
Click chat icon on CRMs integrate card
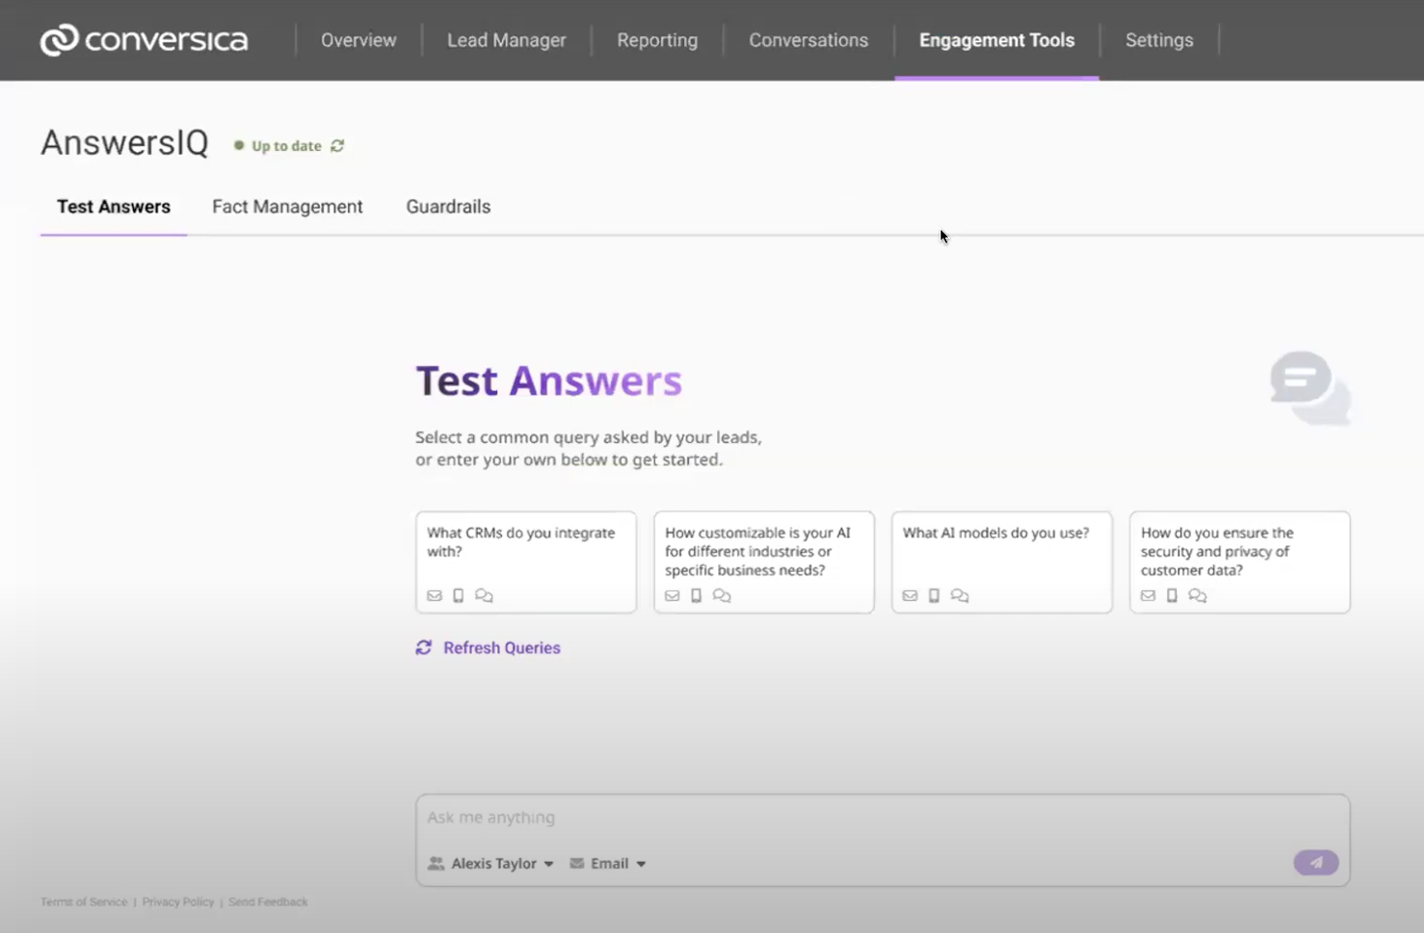484,596
